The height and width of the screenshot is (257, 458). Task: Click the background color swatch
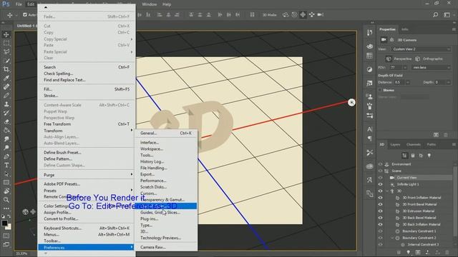pos(9,227)
